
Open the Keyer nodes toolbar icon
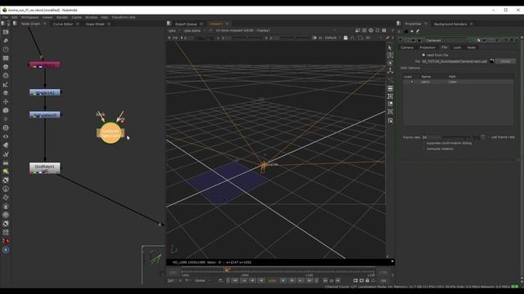pyautogui.click(x=6, y=84)
